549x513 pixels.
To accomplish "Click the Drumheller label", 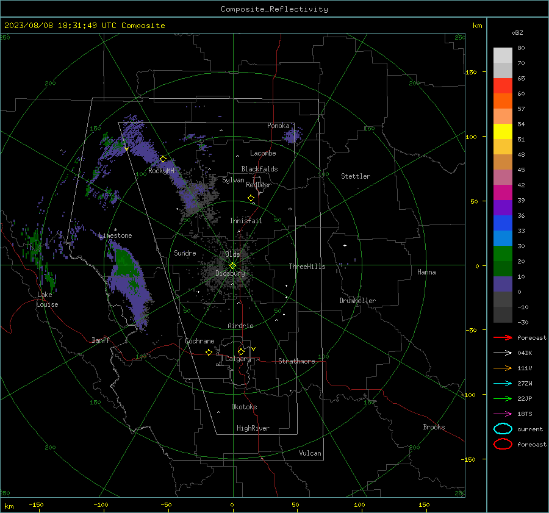I will 357,301.
